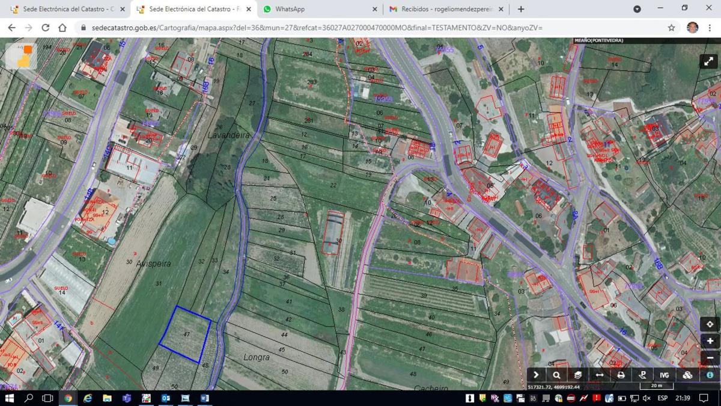
Task: Switch to the Gmail Recibidos tab
Action: pos(445,9)
